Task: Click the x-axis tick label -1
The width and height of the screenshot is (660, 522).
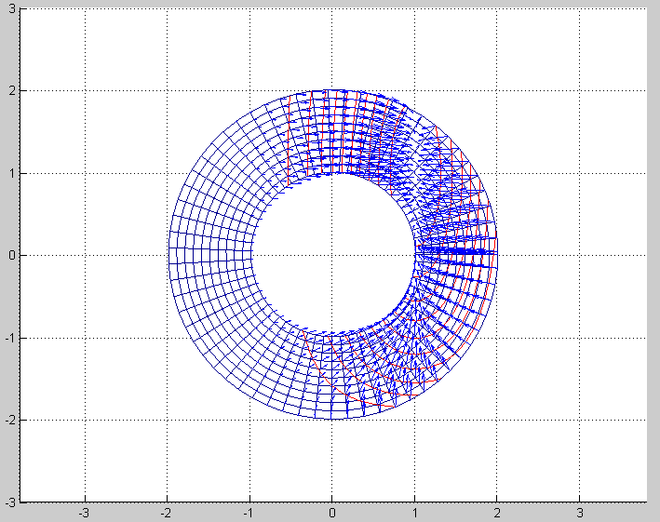Action: tap(248, 513)
